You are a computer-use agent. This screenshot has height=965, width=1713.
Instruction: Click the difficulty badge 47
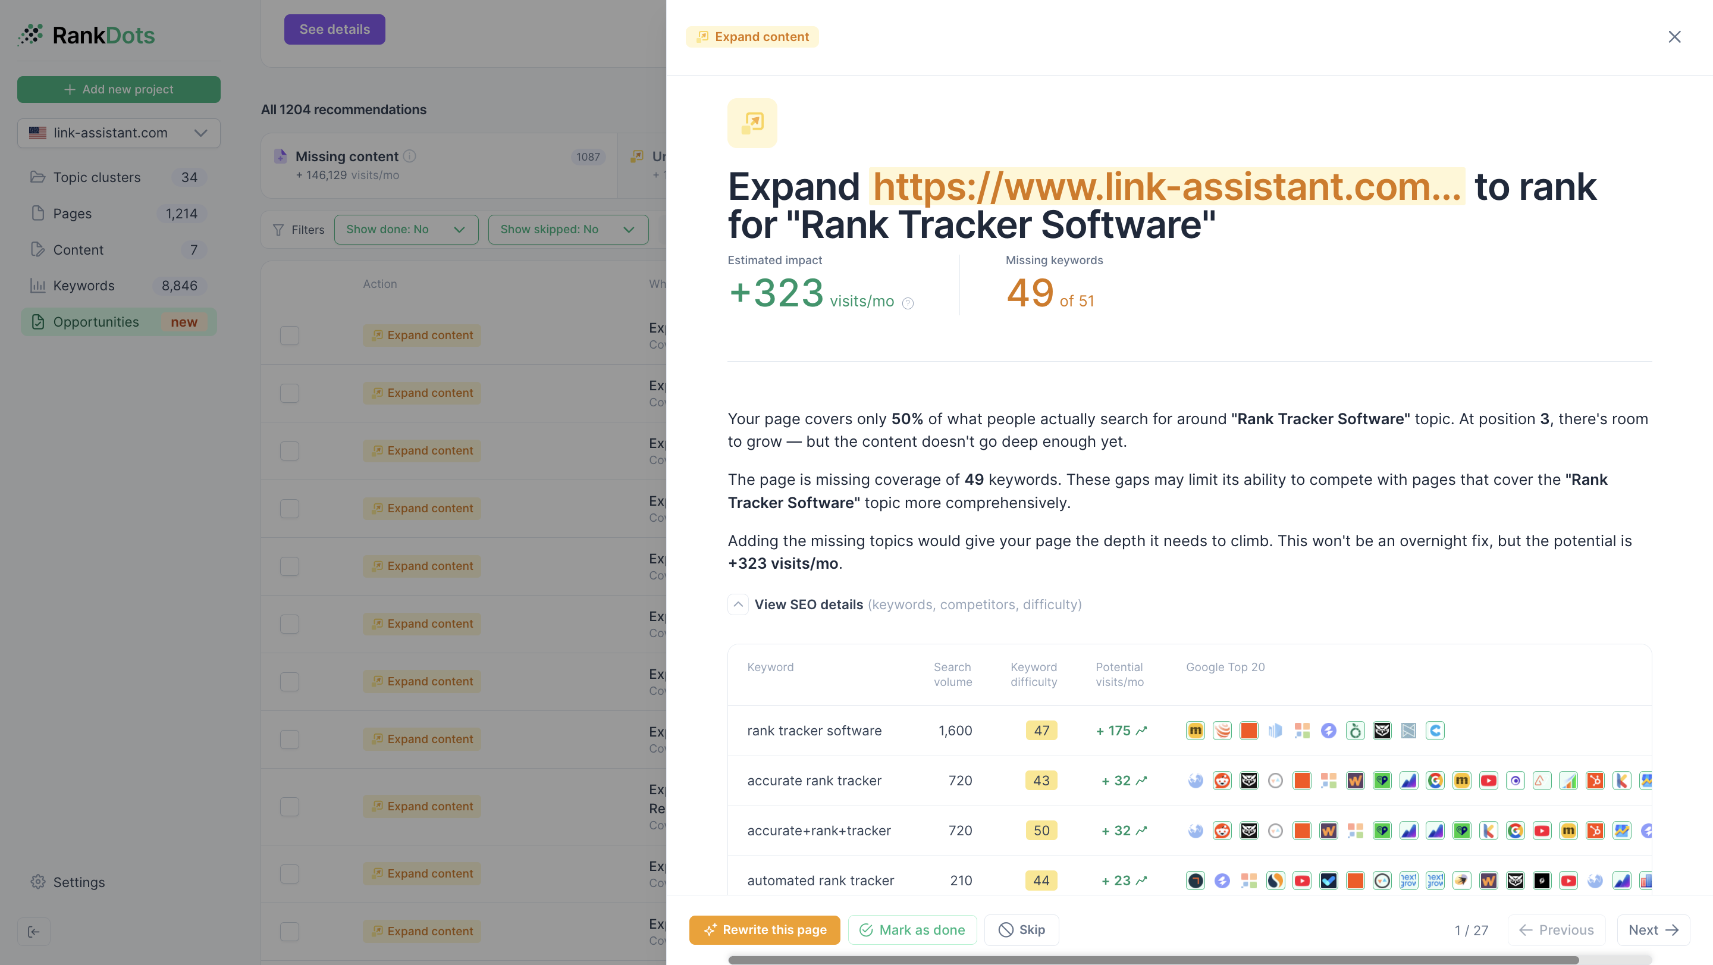[1041, 731]
